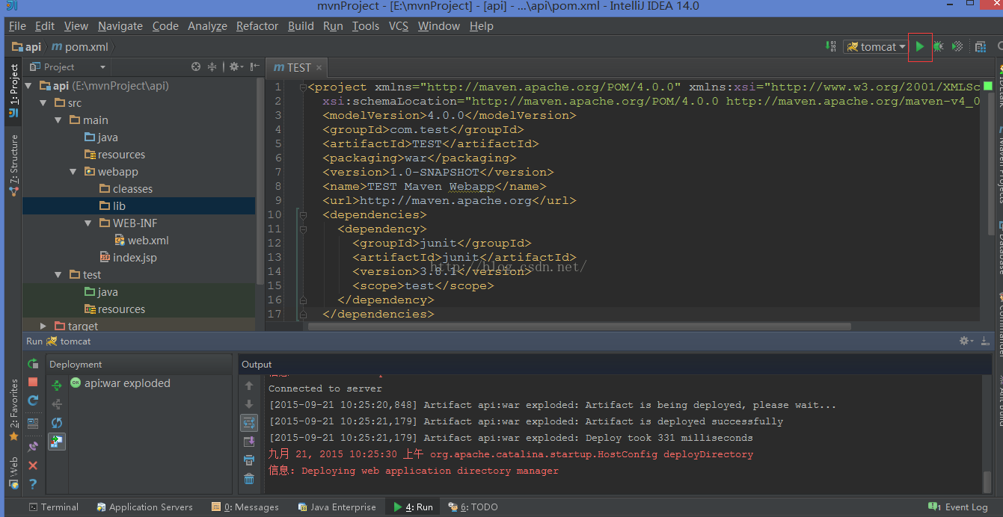Image resolution: width=1003 pixels, height=517 pixels.
Task: Open the Navigate menu
Action: coord(120,26)
